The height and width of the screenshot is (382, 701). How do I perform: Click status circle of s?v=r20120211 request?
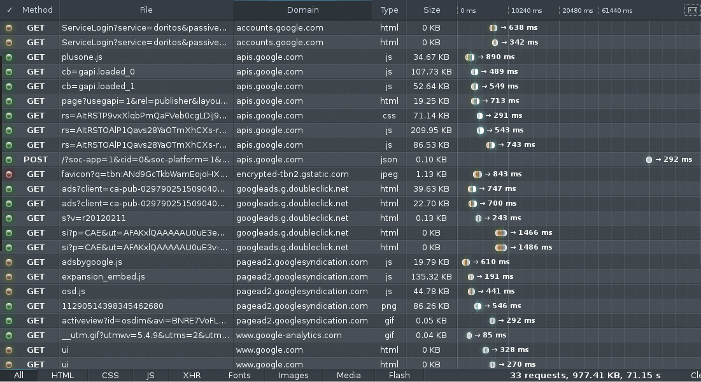9,218
